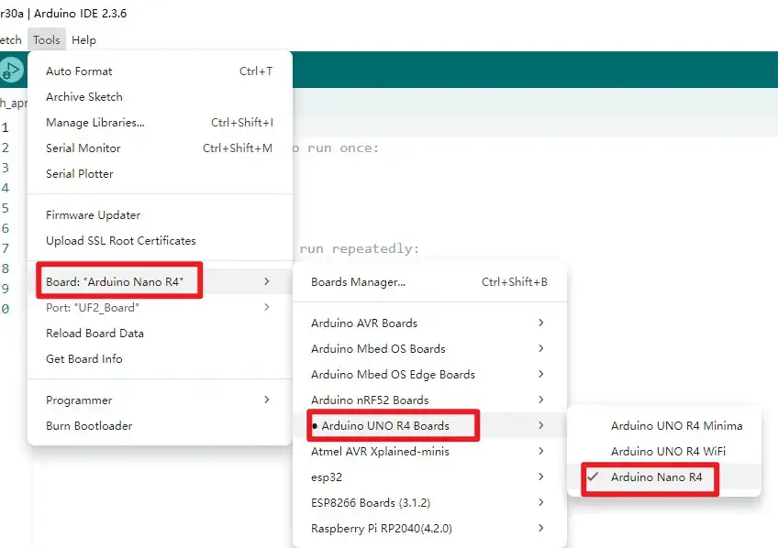The height and width of the screenshot is (548, 778).
Task: Choose Burn Bootloader
Action: 160,425
